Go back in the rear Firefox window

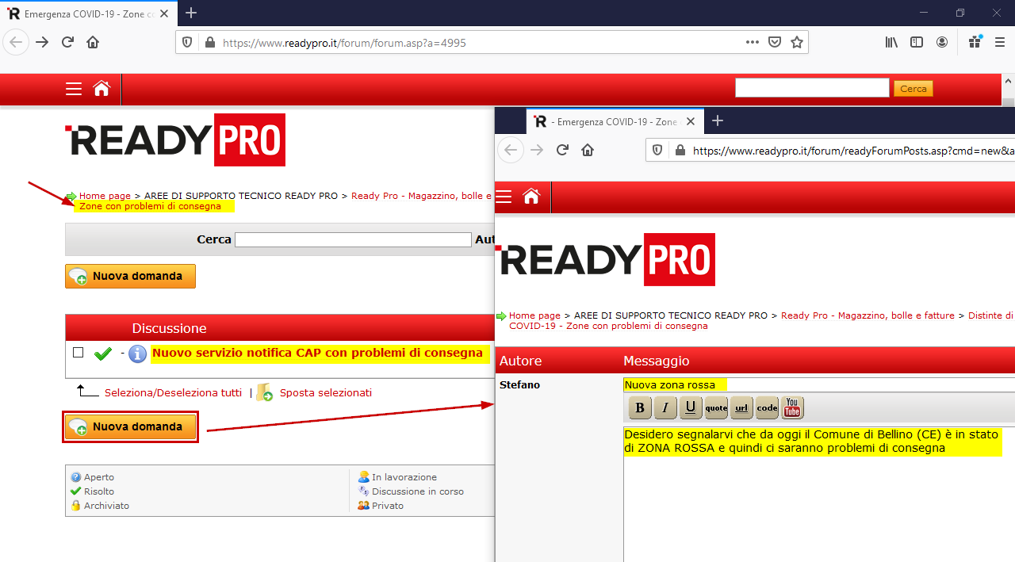click(x=16, y=42)
